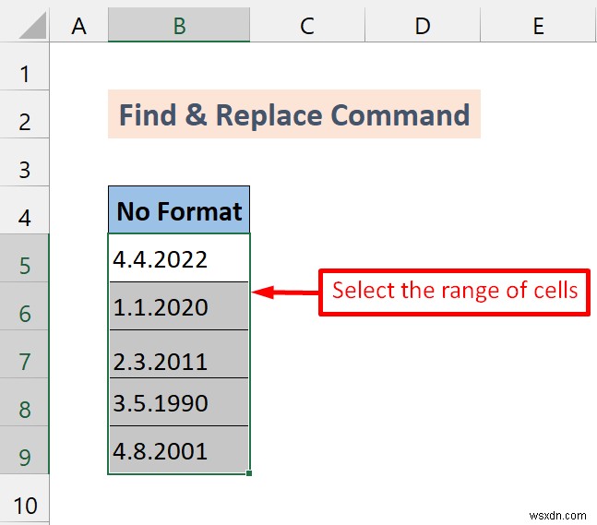Select row 2 header

click(x=24, y=114)
